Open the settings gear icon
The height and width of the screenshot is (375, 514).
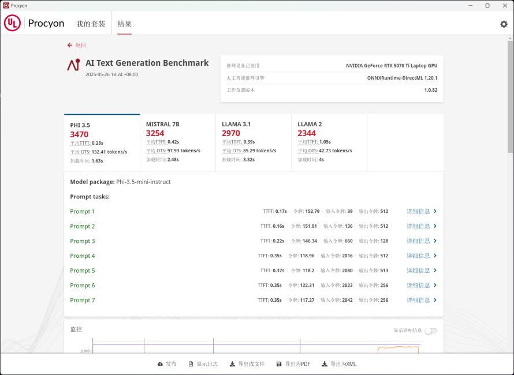[504, 24]
